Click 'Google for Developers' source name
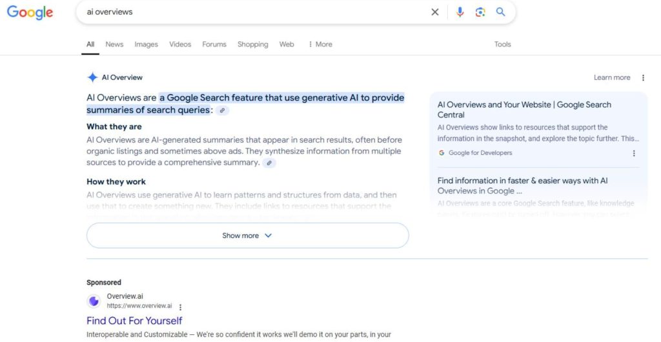661x342 pixels. [x=480, y=153]
